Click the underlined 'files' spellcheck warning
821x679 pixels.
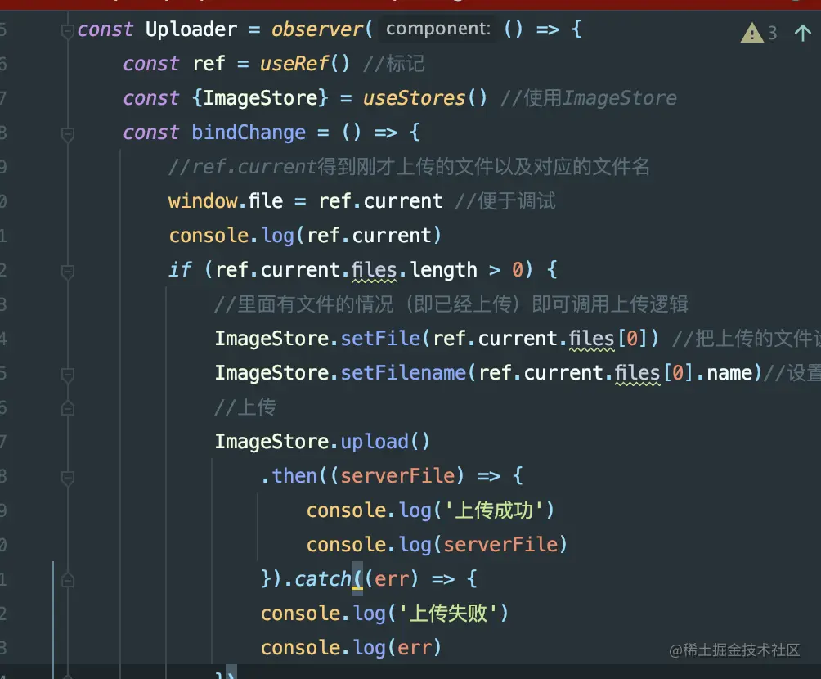click(373, 270)
